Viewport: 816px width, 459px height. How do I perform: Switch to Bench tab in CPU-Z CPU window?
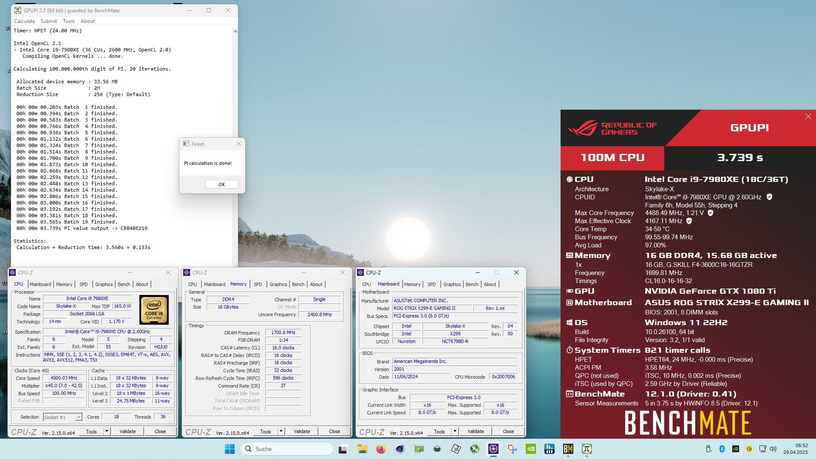[x=124, y=284]
